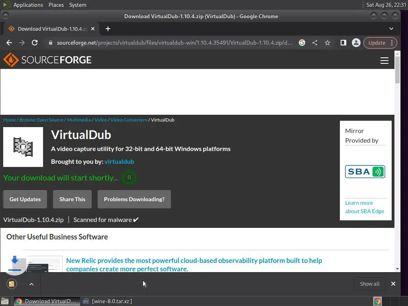Go back using Chrome's back arrow

point(9,43)
